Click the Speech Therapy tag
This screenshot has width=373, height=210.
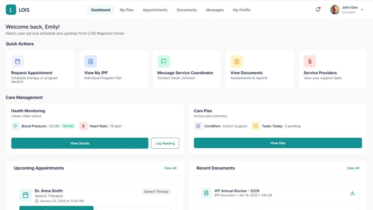[156, 191]
